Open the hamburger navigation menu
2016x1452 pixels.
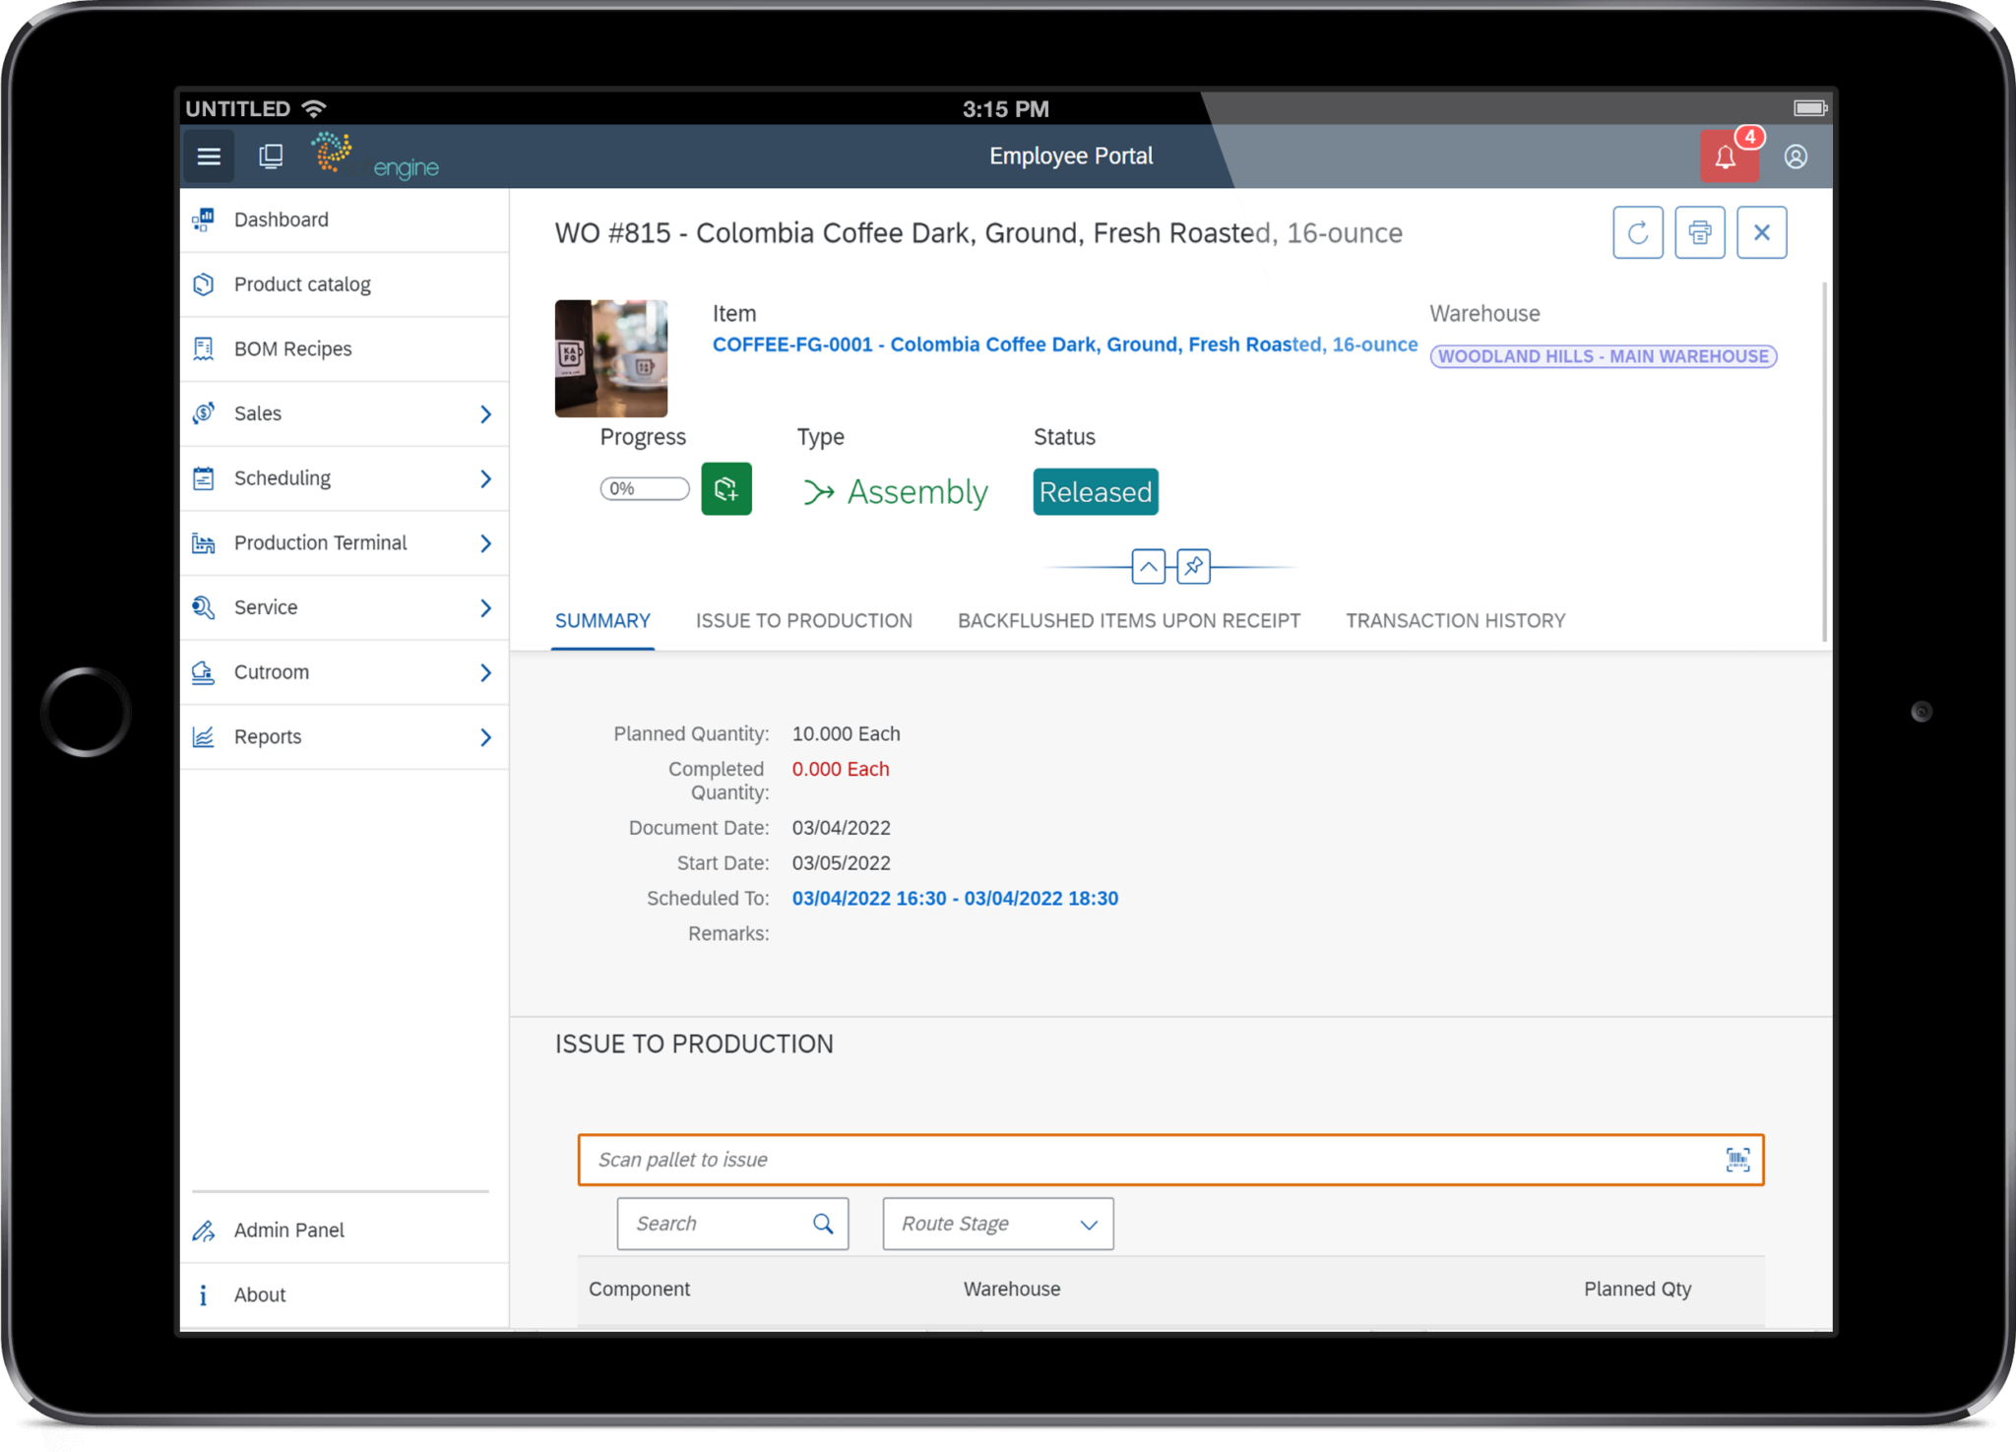[x=208, y=156]
